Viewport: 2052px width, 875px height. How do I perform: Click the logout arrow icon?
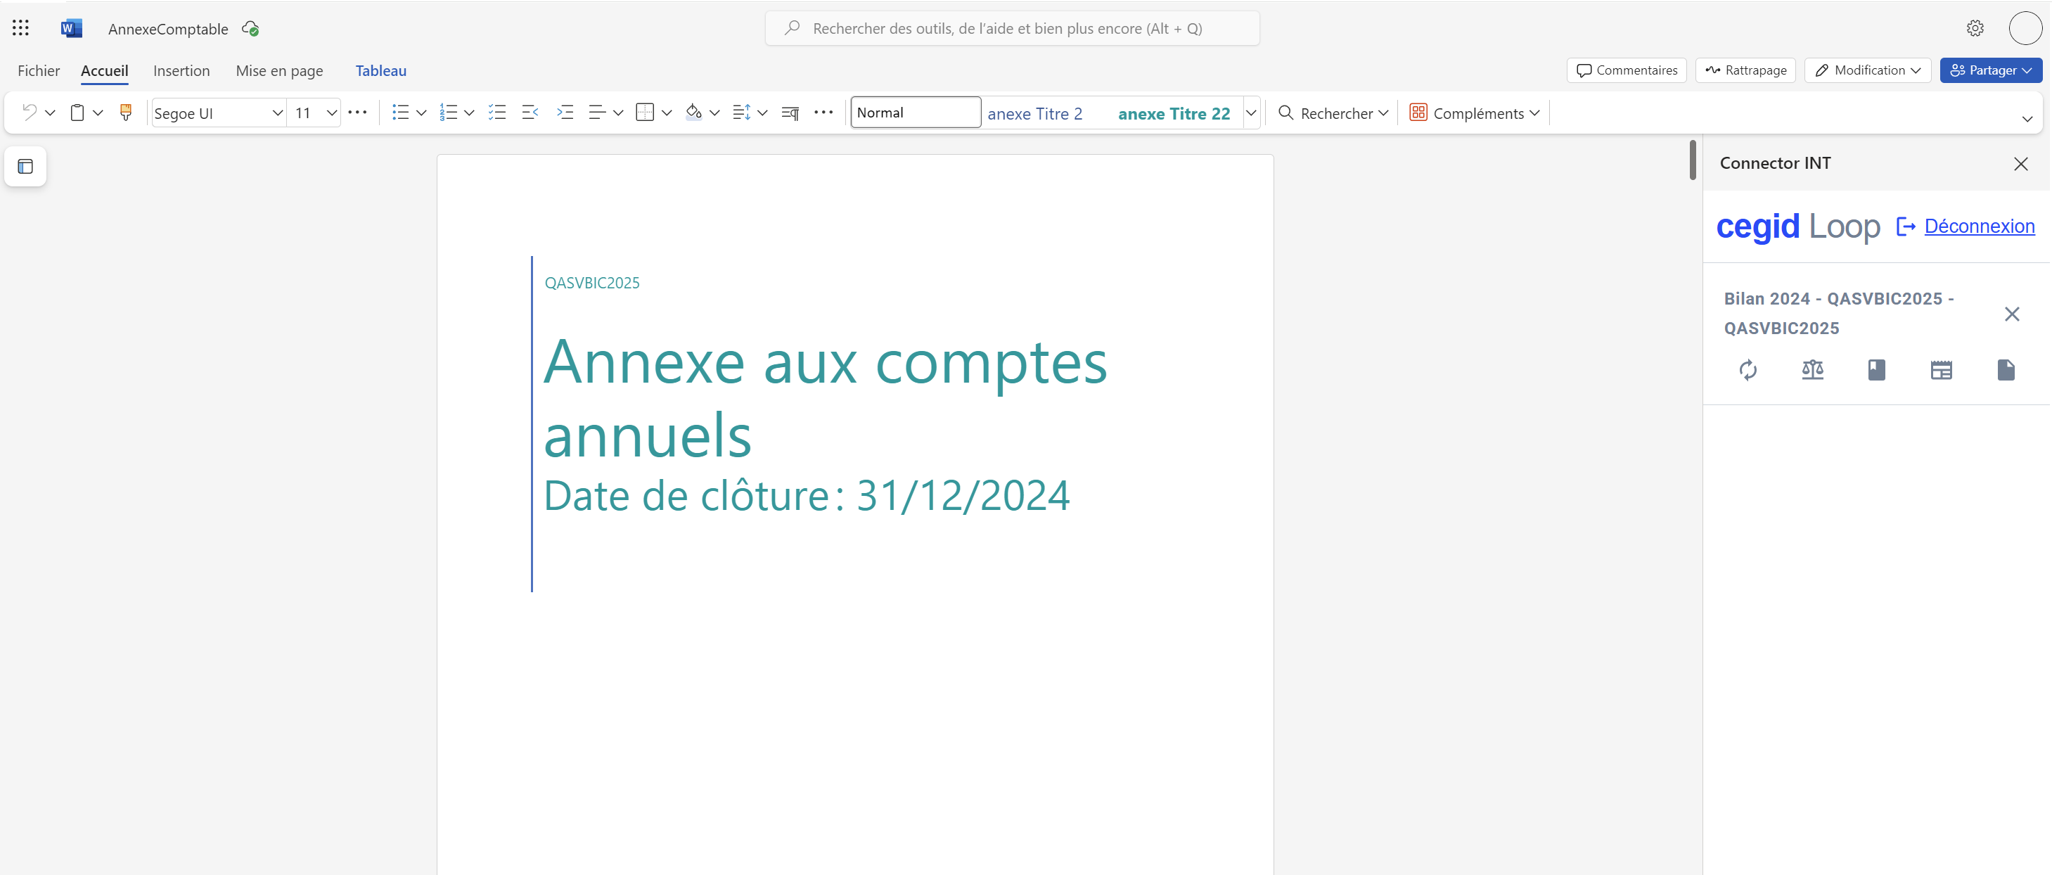(1906, 226)
